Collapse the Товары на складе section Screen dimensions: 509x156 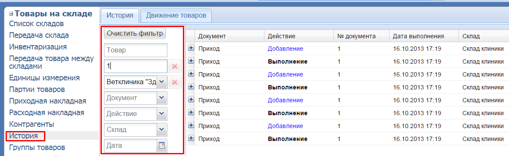(x=11, y=14)
